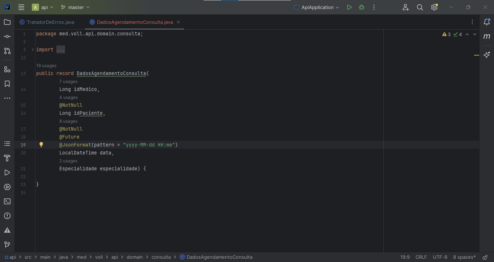Open the Services tool window

[x=7, y=187]
